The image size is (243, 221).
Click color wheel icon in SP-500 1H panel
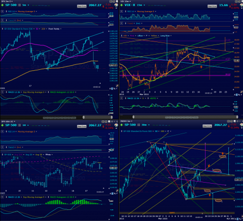click(116, 125)
